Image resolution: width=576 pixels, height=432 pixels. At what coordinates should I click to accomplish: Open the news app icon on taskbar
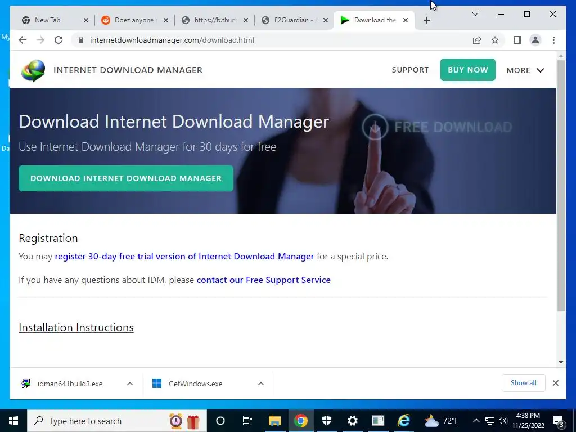(x=378, y=421)
